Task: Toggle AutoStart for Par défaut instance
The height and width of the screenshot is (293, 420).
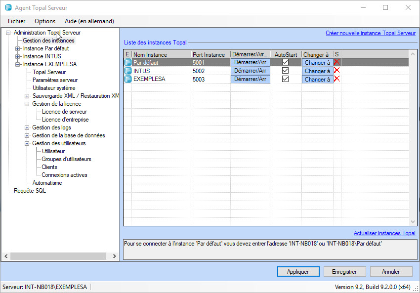Action: [x=285, y=63]
